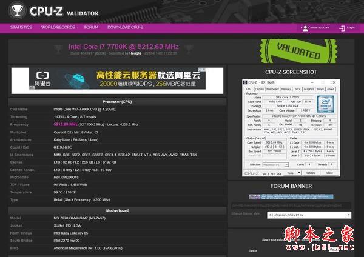Viewport: 364px width, 257px height.
Task: Click the Login door icon
Action: point(342,28)
